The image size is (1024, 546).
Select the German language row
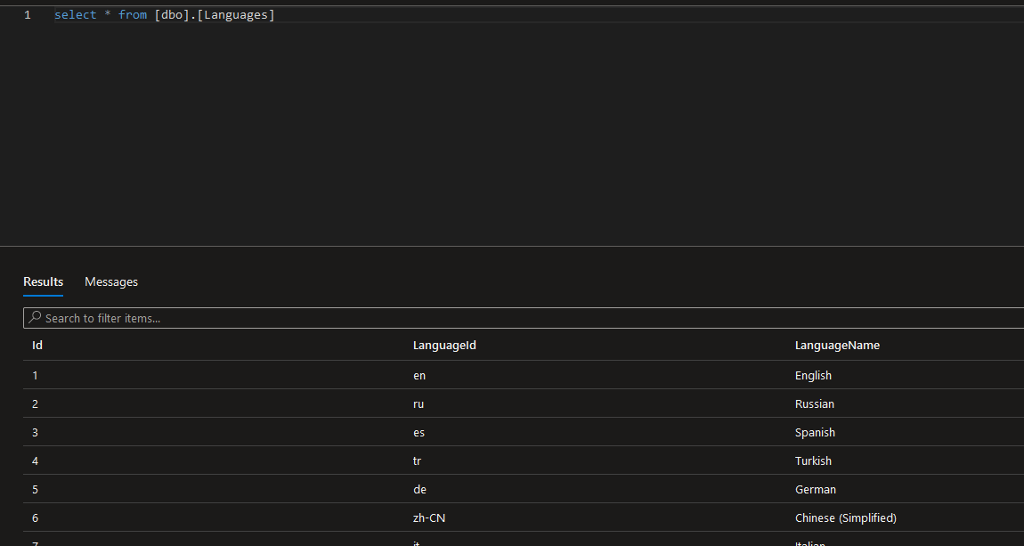(816, 489)
